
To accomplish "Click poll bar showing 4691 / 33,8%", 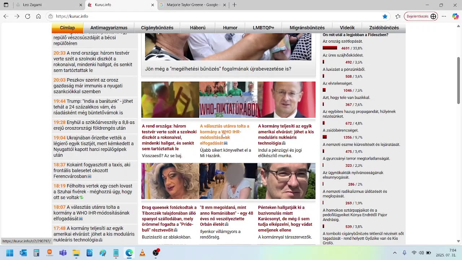I will tap(330, 48).
